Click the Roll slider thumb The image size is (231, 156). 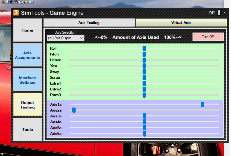[144, 48]
